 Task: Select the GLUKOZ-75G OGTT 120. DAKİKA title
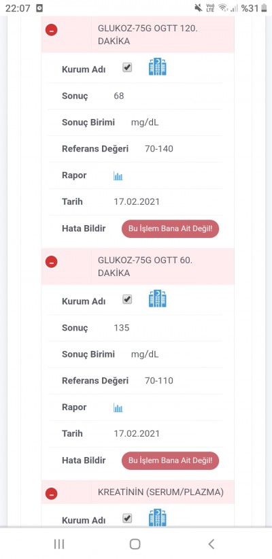[148, 35]
